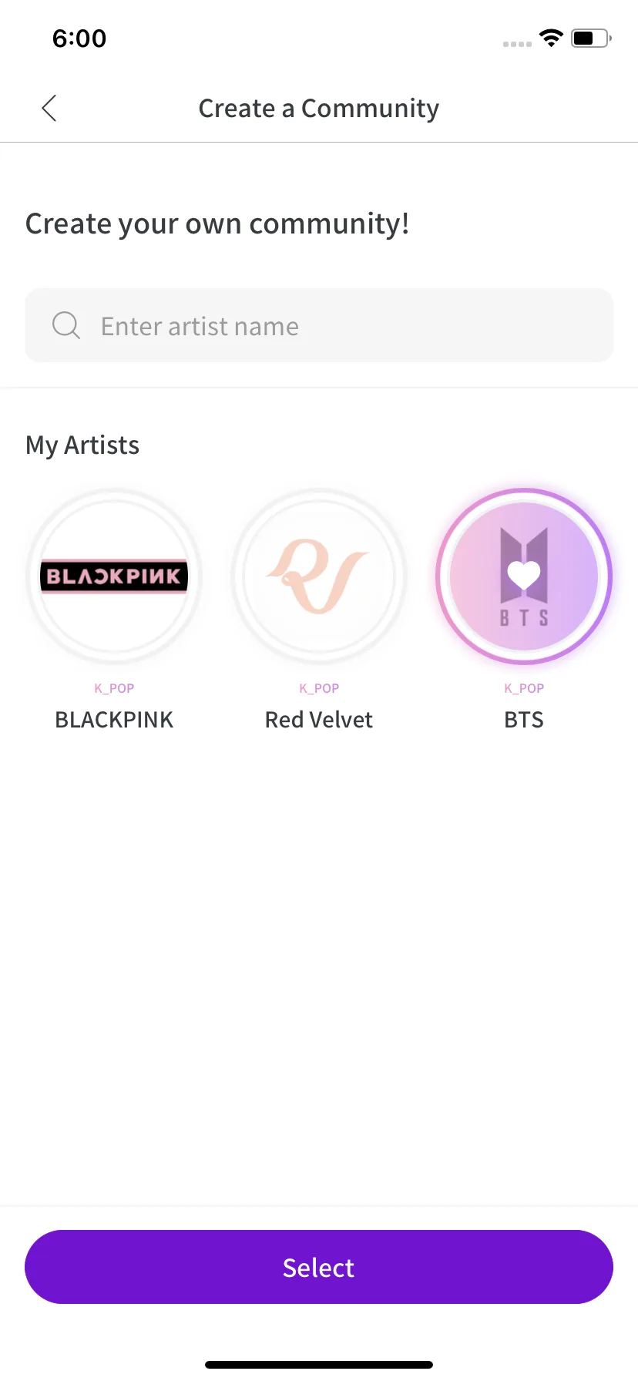The height and width of the screenshot is (1381, 638).
Task: Click the battery status icon
Action: (591, 38)
